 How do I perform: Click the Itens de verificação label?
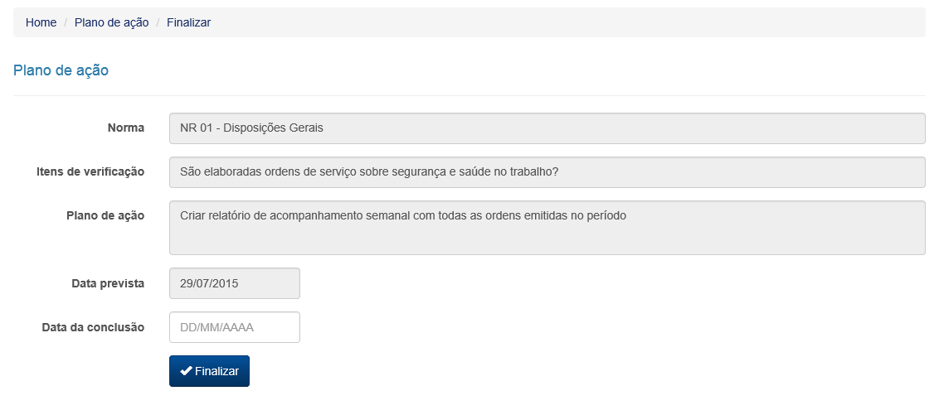[x=90, y=171]
